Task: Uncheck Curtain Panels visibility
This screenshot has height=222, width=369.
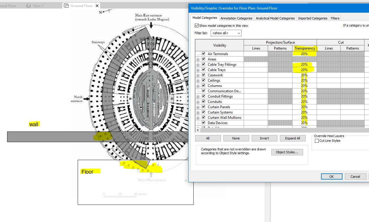Action: 204,107
